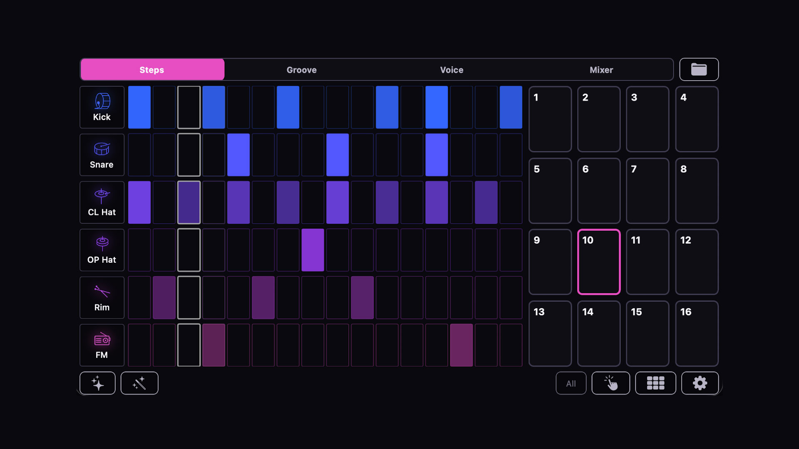Toggle off CL Hat step 3
The width and height of the screenshot is (799, 449).
pyautogui.click(x=189, y=202)
